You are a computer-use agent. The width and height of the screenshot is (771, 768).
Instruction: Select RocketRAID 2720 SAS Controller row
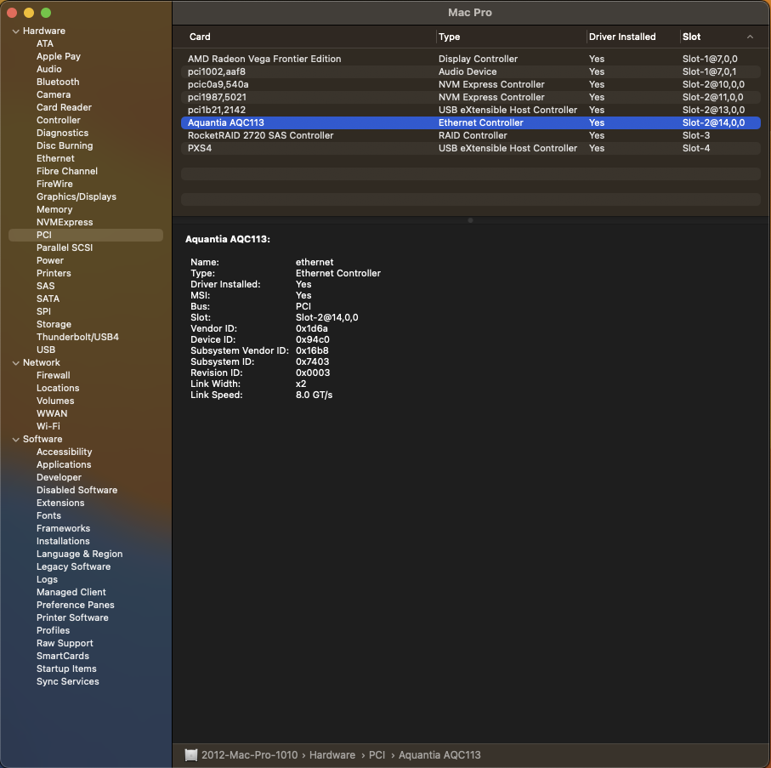pyautogui.click(x=471, y=136)
